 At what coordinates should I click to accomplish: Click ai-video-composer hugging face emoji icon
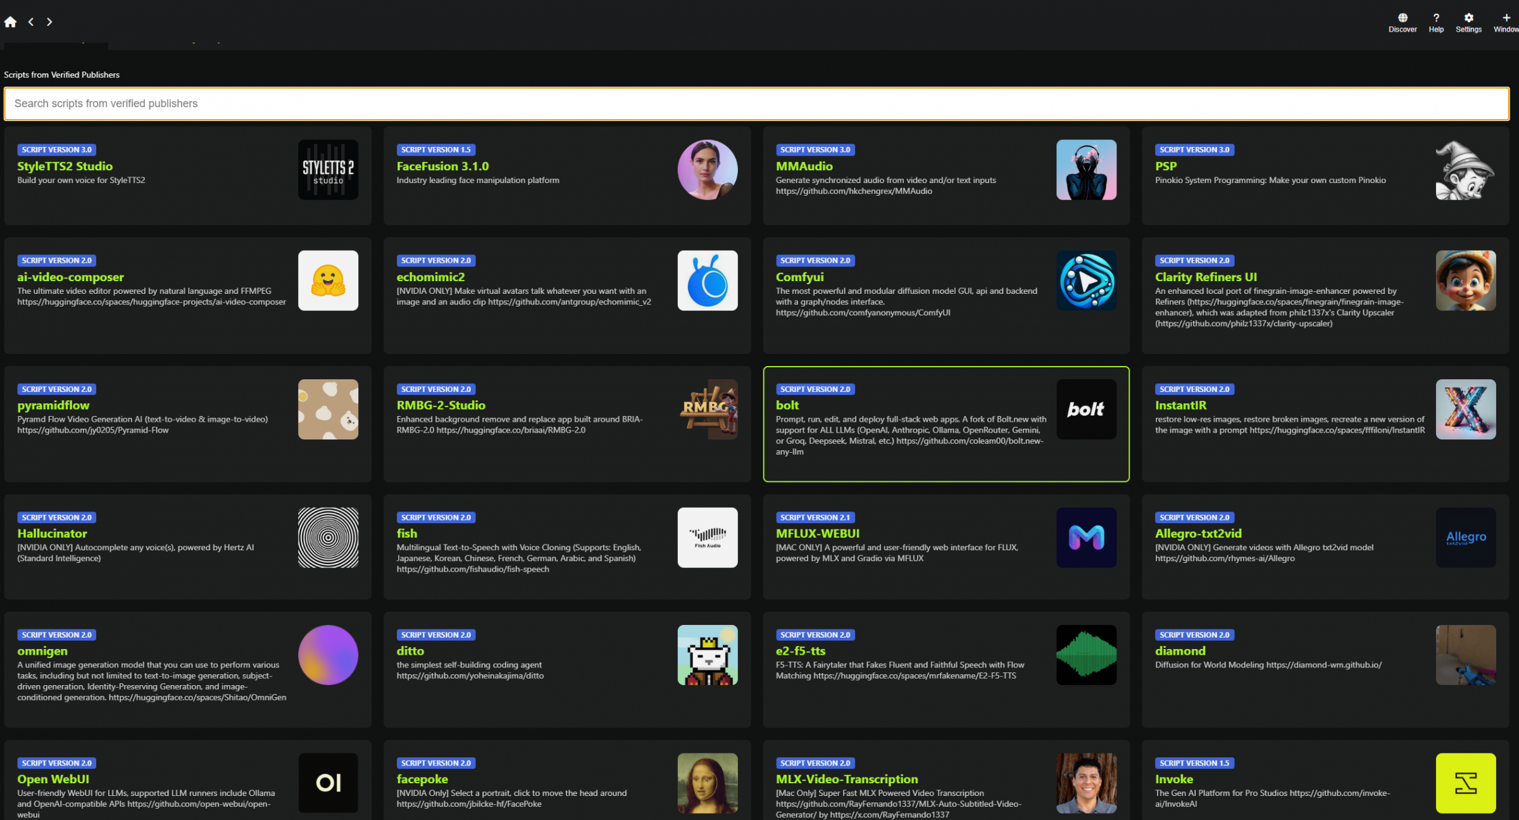click(328, 281)
